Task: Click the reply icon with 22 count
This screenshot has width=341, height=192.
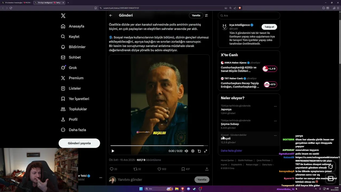Action: [x=113, y=169]
